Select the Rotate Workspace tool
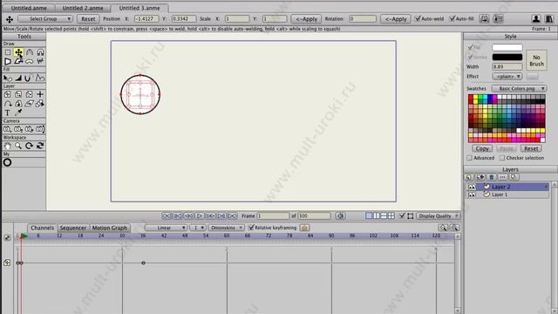Image resolution: width=558 pixels, height=314 pixels. click(30, 146)
